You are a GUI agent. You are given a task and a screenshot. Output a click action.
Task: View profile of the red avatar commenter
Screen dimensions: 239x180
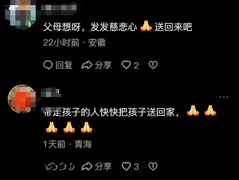coord(22,99)
